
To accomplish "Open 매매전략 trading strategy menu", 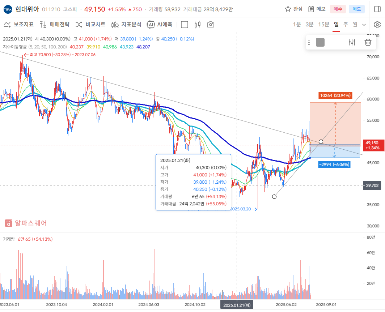I will (x=55, y=25).
